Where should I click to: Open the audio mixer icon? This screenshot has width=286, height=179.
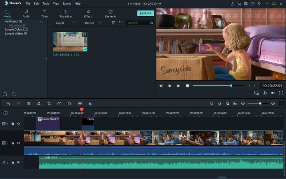click(228, 103)
